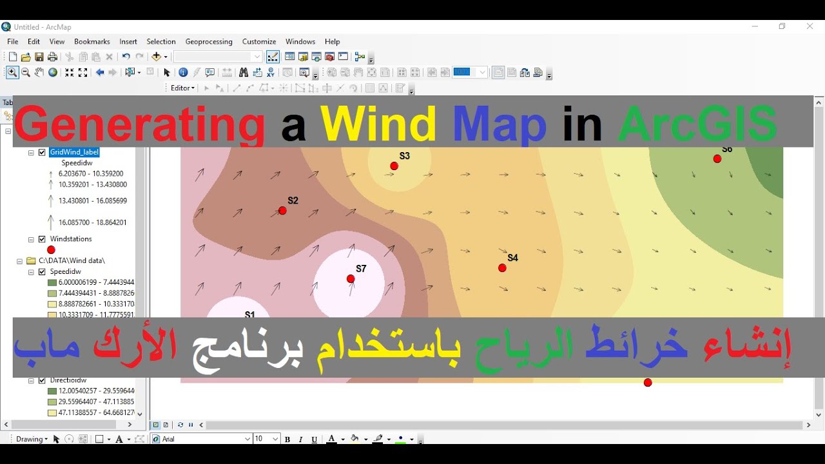Zoom to Full Extent globe

point(53,73)
